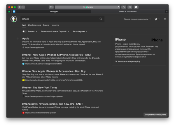Viewport: 175px width, 126px height.
Task: Click the Wikipedia W icon
Action: click(x=116, y=62)
